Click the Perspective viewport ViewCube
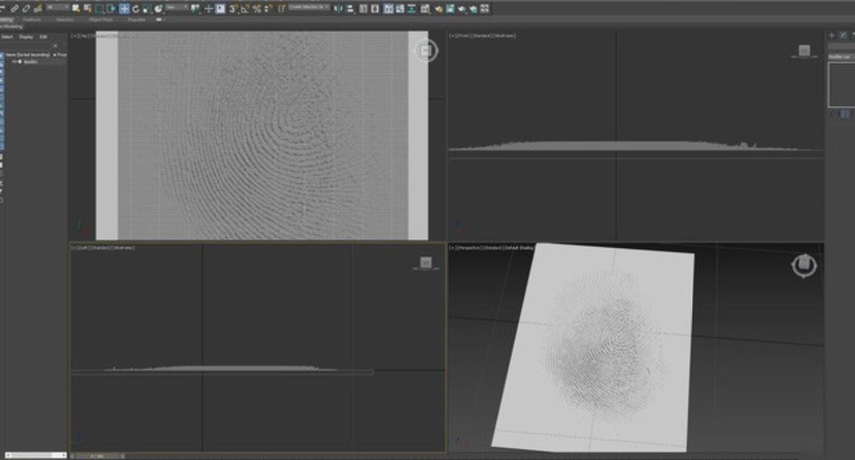This screenshot has width=855, height=460. (804, 265)
